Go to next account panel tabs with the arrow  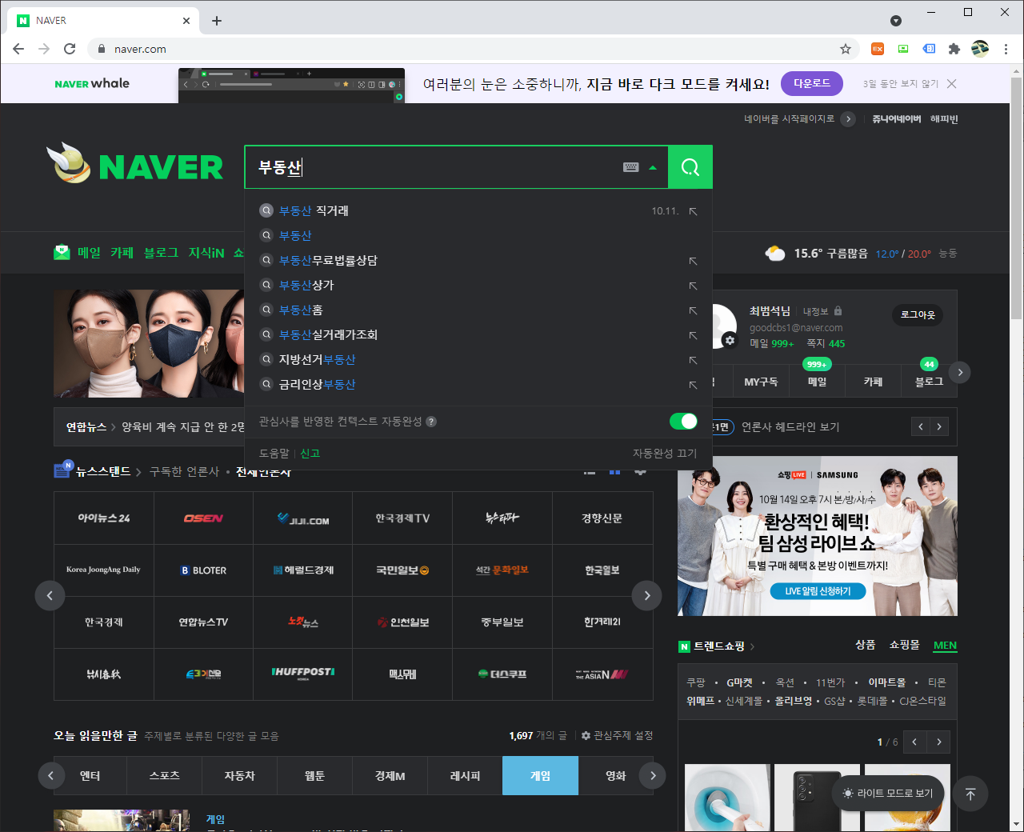coord(960,372)
